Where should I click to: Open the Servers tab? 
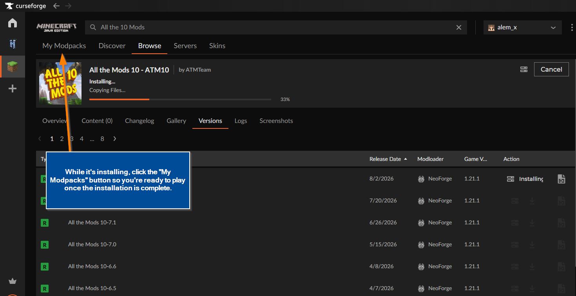(185, 46)
